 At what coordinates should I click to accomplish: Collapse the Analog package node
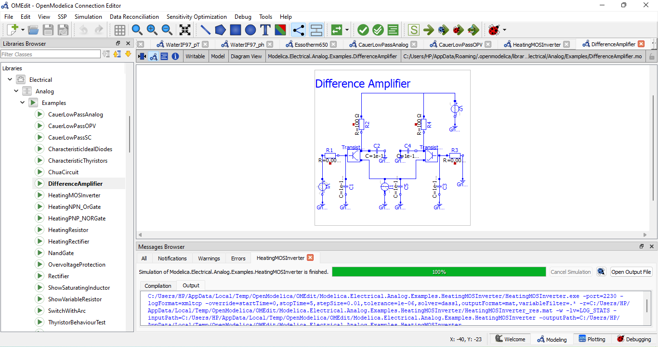click(16, 91)
